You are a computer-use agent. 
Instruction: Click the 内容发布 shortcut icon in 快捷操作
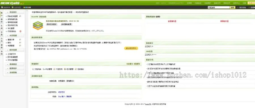[x=54, y=69]
